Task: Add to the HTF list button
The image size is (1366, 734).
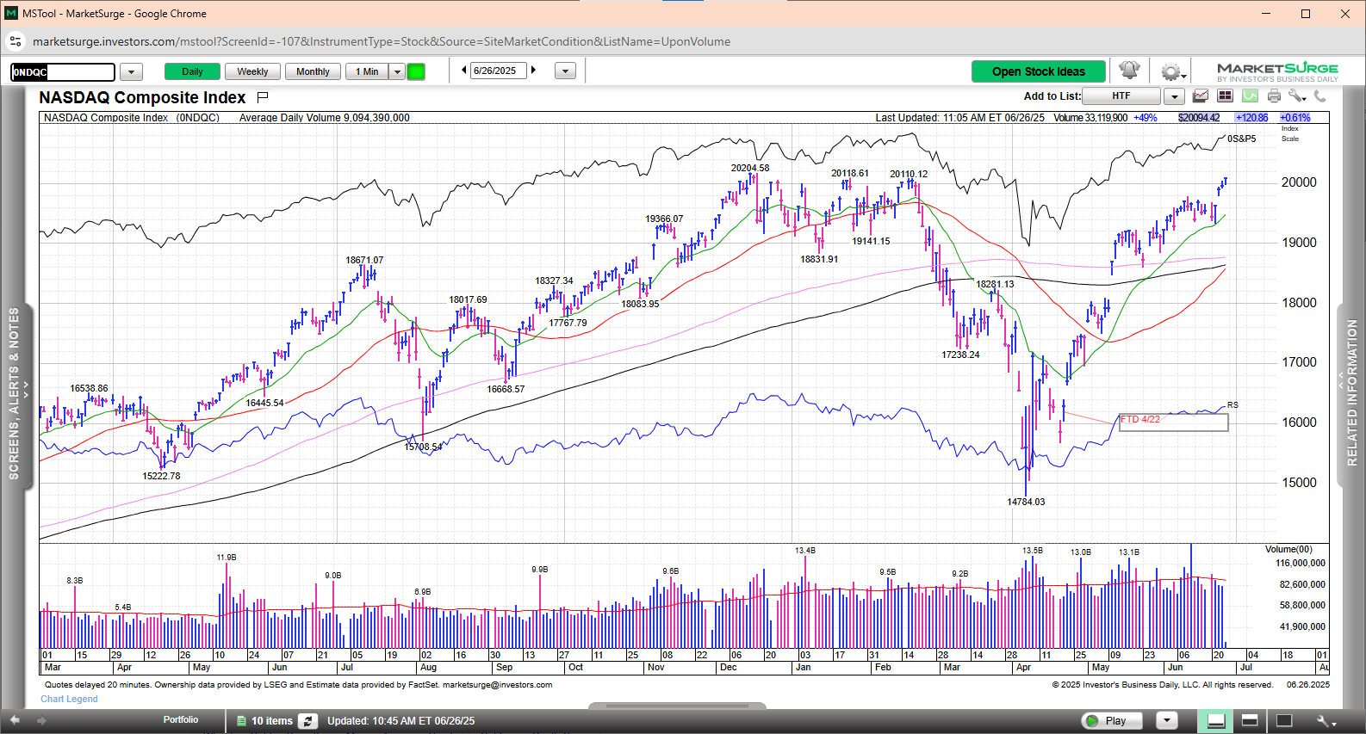Action: [x=1121, y=96]
